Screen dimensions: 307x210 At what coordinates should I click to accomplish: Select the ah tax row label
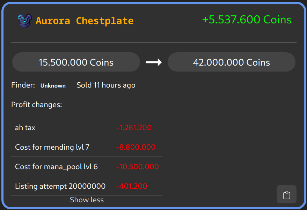coord(25,128)
